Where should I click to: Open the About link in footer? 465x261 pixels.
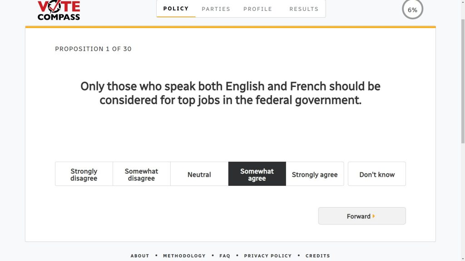tap(140, 256)
